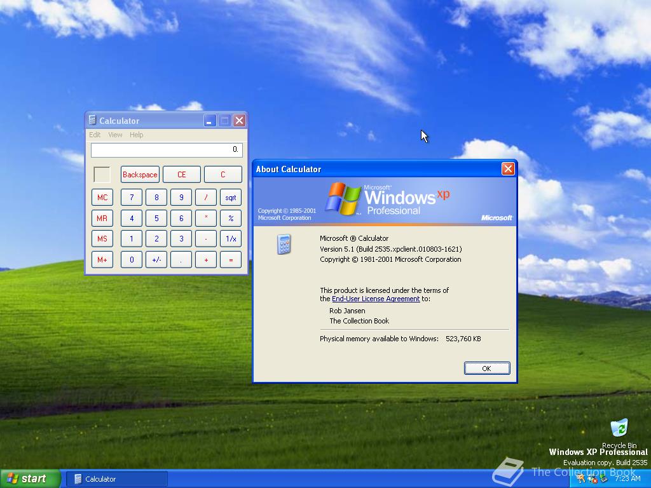Click the third system tray icon beside the clock
Viewport: 651px width, 488px height.
click(604, 479)
